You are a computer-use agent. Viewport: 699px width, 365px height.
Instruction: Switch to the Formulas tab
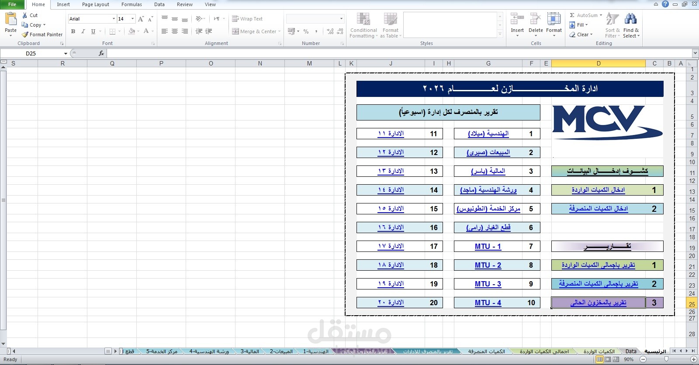[131, 4]
